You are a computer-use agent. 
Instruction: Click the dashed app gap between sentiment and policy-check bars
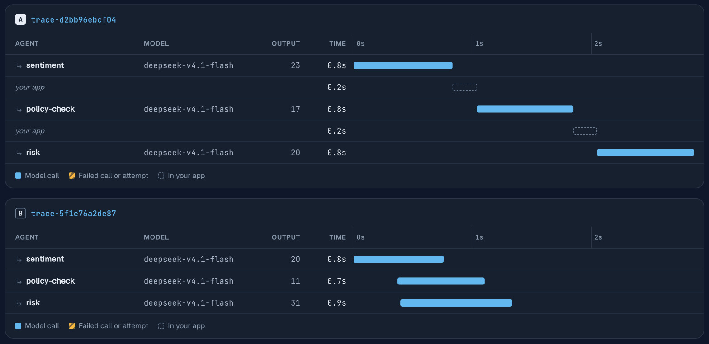tap(465, 87)
